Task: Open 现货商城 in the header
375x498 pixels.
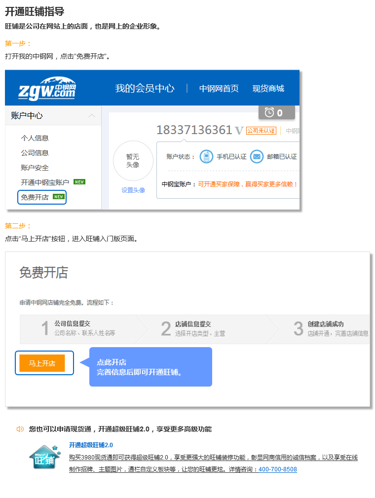Action: (268, 88)
